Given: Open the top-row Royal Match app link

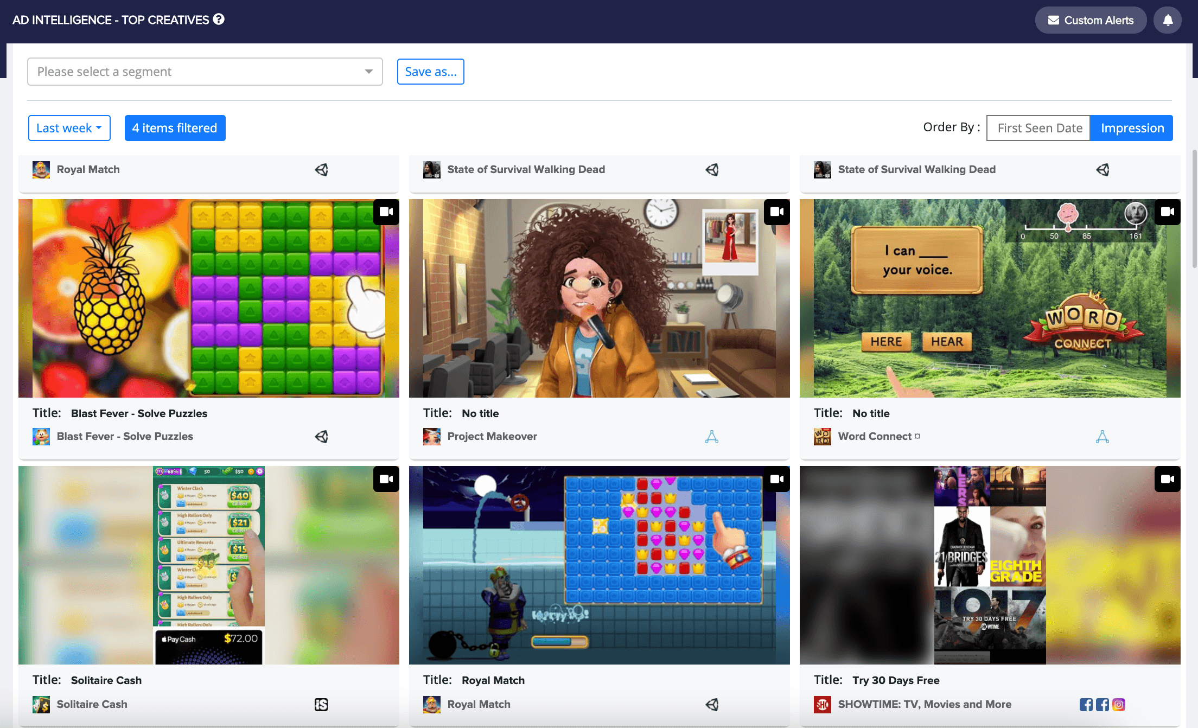Looking at the screenshot, I should point(88,169).
